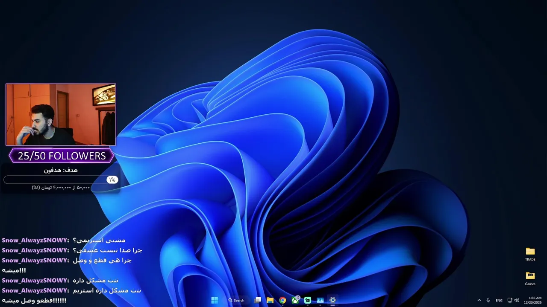
Task: Show hidden system tray icons
Action: pos(479,300)
